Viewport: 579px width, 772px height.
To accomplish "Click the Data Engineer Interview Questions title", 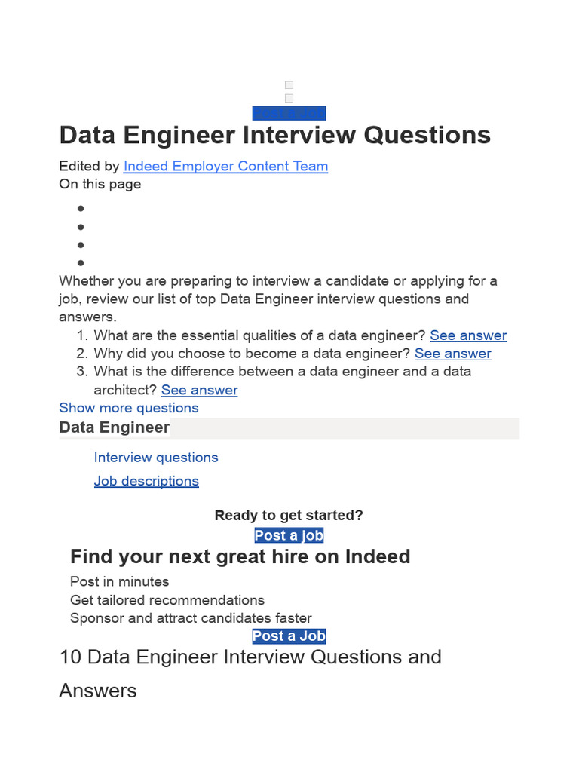I will click(x=274, y=136).
